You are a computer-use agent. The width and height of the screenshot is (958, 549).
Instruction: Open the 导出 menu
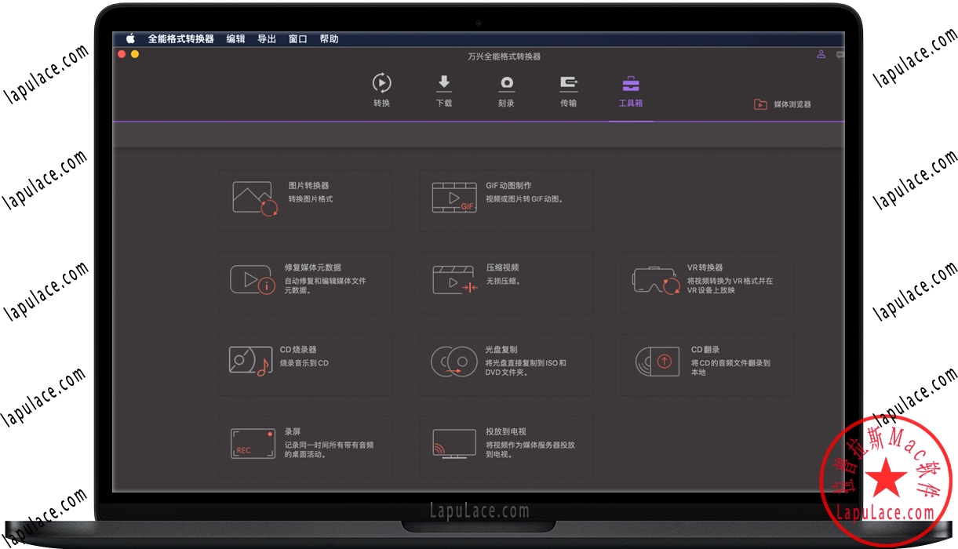point(266,38)
